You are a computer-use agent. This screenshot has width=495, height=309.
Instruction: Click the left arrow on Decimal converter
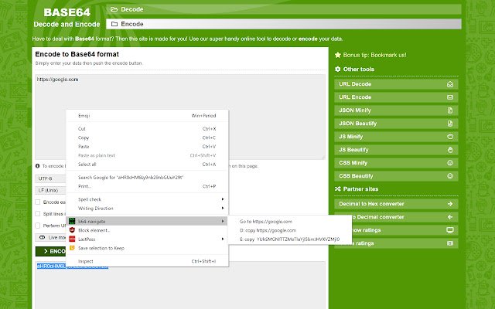[450, 217]
